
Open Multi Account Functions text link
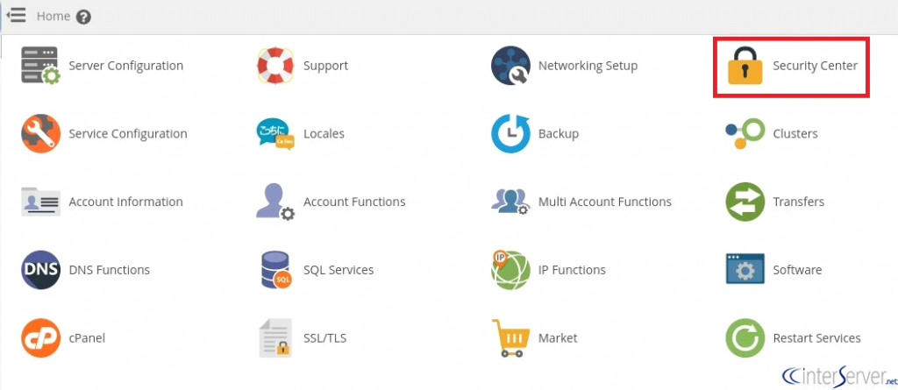605,202
